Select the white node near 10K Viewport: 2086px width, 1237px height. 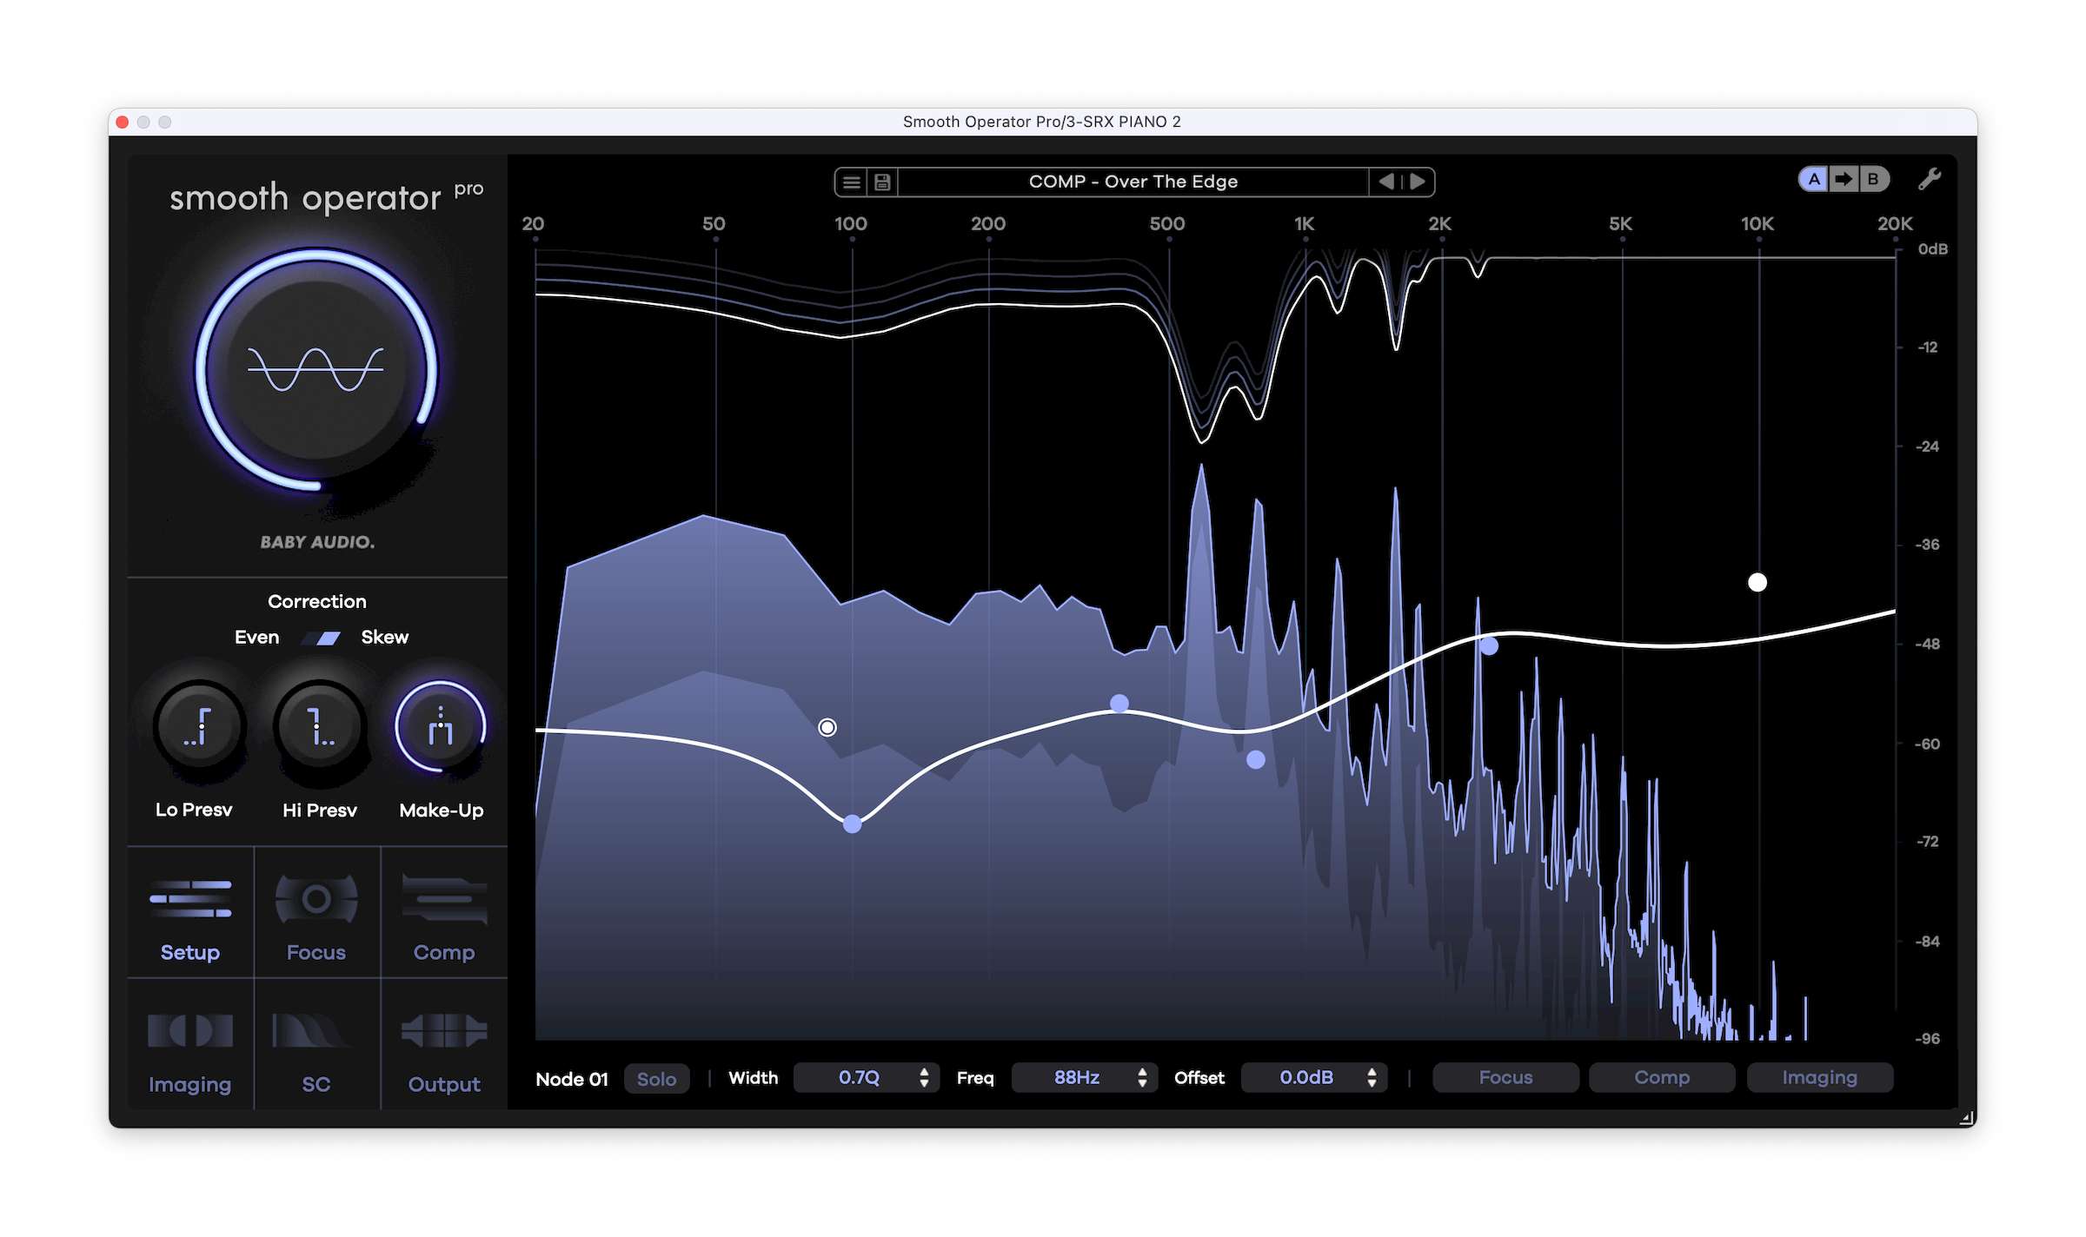[1757, 582]
